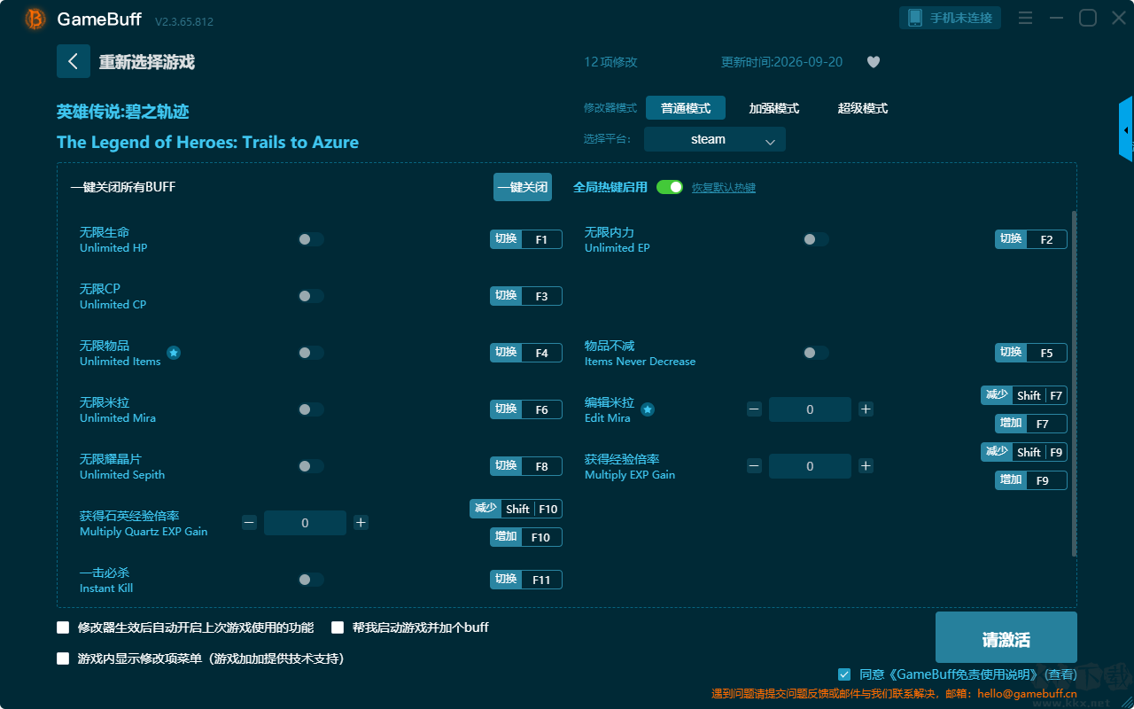Uncheck the GameBuff disclaimer agreement checkbox

click(844, 674)
